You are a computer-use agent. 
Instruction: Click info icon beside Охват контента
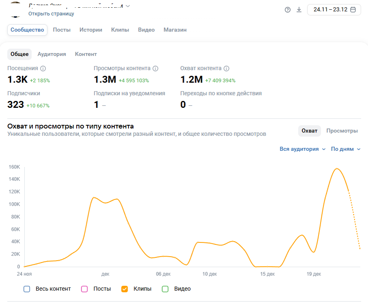click(x=226, y=68)
